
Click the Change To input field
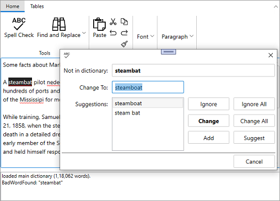coord(148,87)
